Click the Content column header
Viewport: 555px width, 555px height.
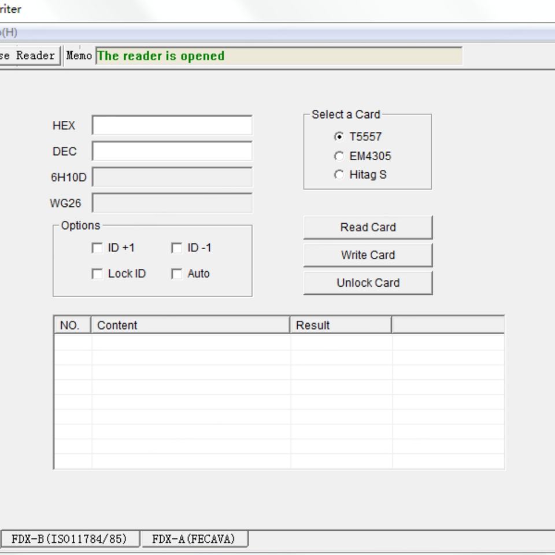point(190,325)
